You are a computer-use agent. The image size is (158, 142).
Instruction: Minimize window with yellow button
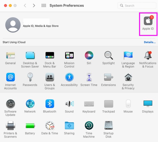10,6
